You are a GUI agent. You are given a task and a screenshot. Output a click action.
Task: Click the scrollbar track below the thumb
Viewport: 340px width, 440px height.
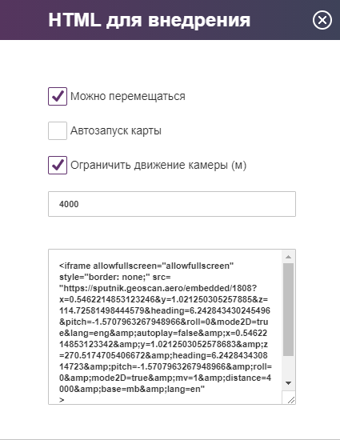(288, 366)
